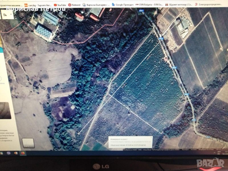This screenshot has width=228, height=171.
Task: Open the cars.bg bookmark
Action: [x=37, y=5]
